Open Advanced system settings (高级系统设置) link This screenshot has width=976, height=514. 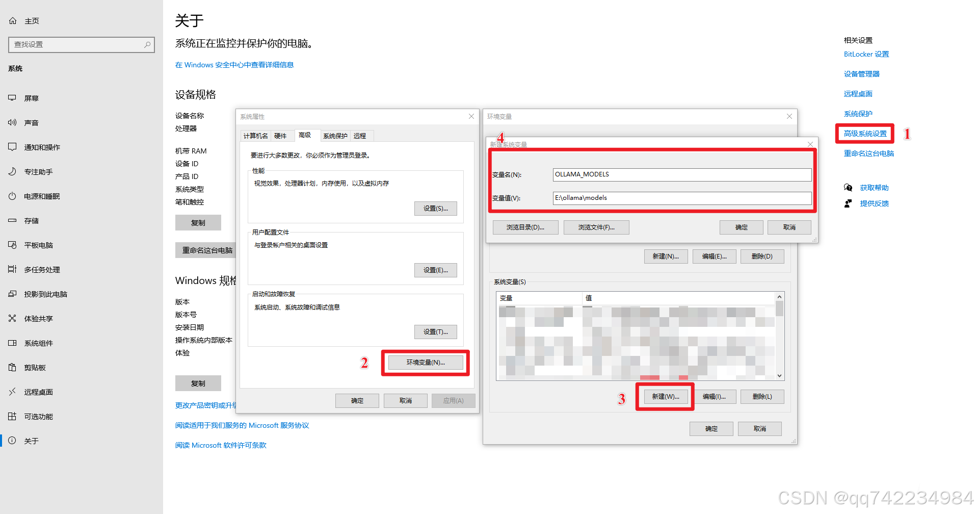click(865, 134)
